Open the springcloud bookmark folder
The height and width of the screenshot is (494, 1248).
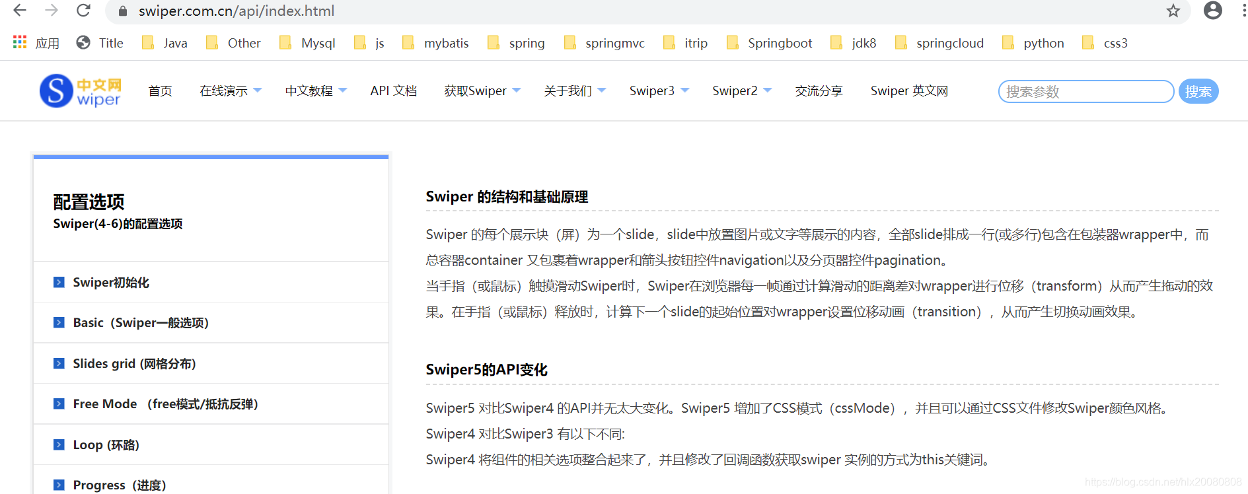tap(939, 43)
